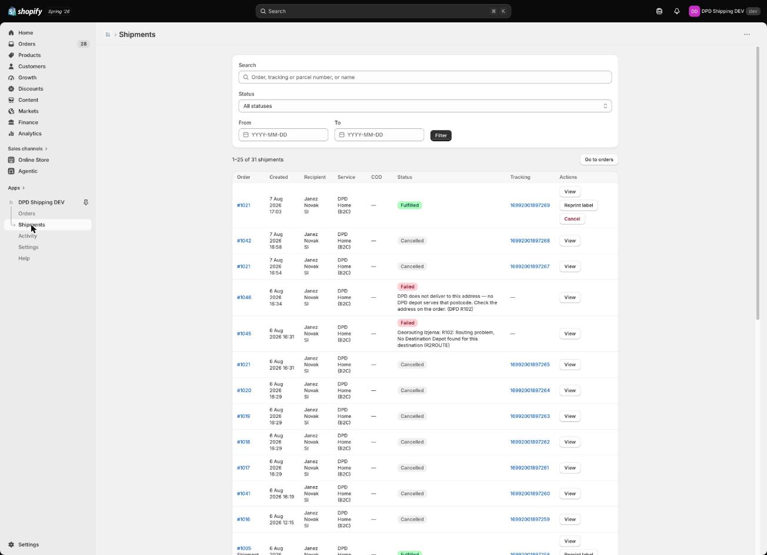Image resolution: width=767 pixels, height=555 pixels.
Task: Click the three-dot page menu icon
Action: pyautogui.click(x=747, y=34)
